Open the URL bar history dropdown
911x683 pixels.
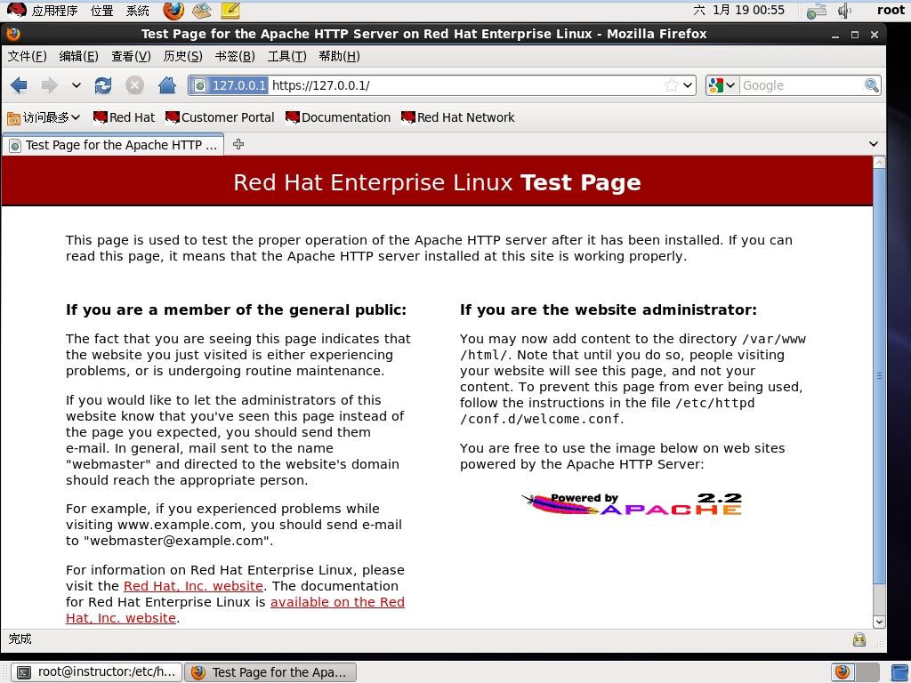click(x=688, y=85)
